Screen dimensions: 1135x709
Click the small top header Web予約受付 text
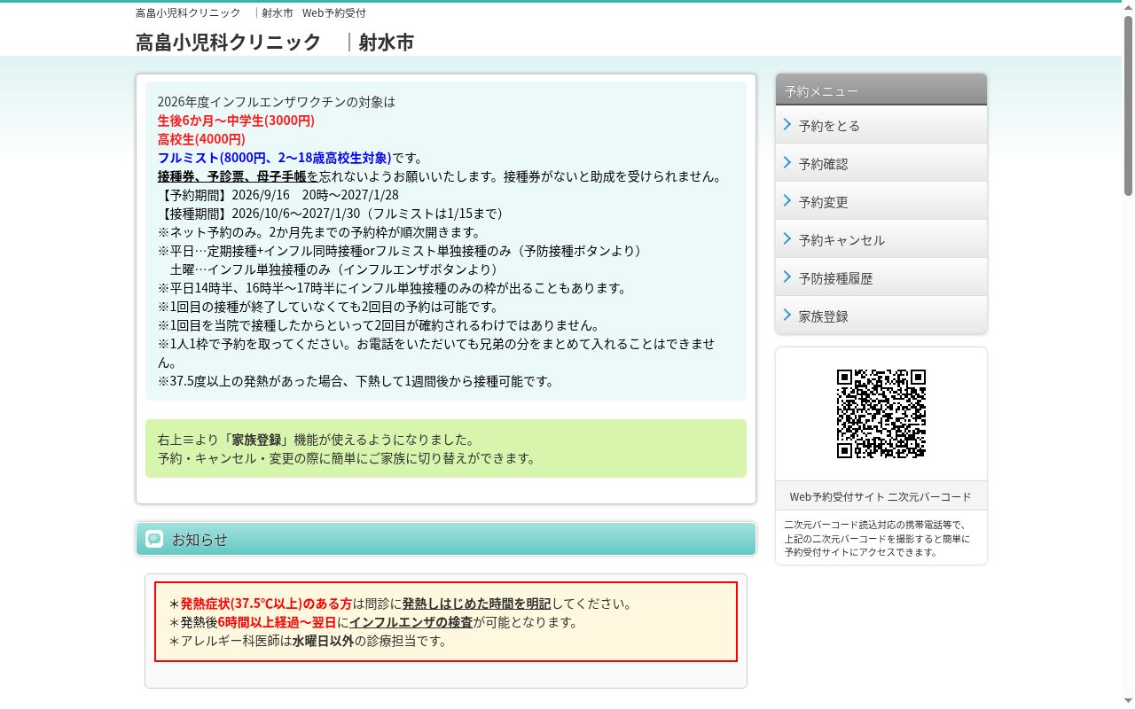click(334, 13)
